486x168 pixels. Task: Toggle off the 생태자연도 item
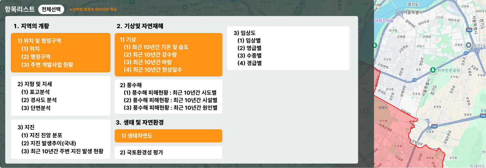pyautogui.click(x=168, y=136)
